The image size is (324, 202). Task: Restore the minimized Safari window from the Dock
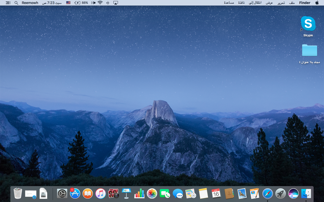tap(31, 194)
